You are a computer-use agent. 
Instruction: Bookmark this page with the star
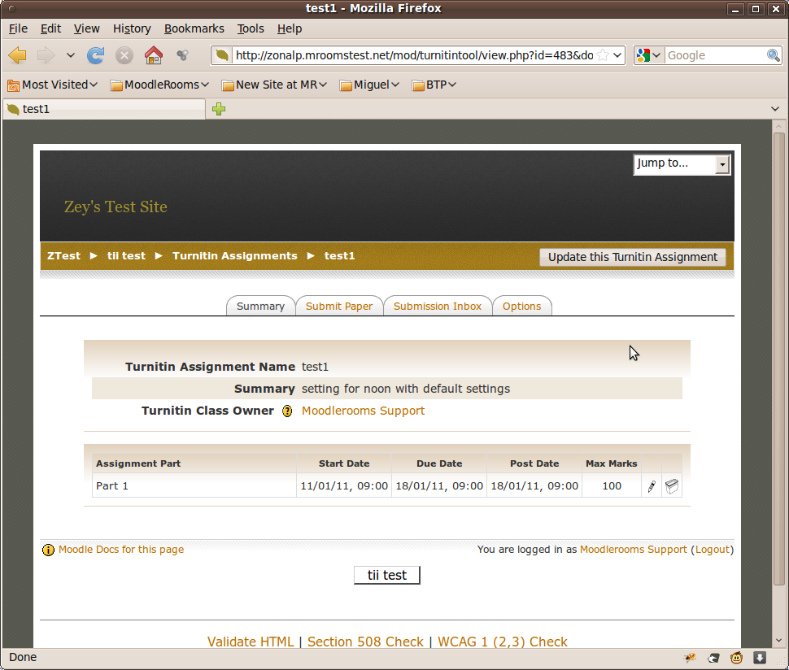[603, 55]
